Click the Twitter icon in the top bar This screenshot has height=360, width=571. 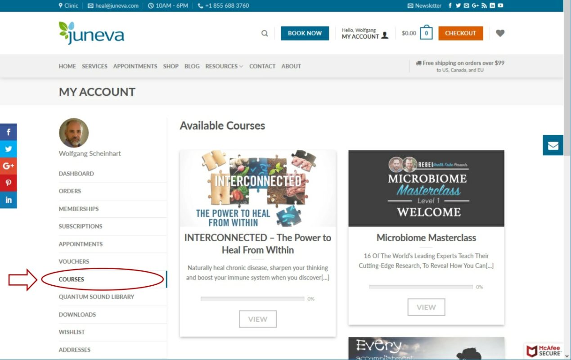click(x=458, y=6)
